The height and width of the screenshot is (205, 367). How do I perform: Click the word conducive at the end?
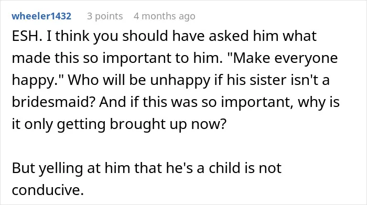click(x=48, y=190)
